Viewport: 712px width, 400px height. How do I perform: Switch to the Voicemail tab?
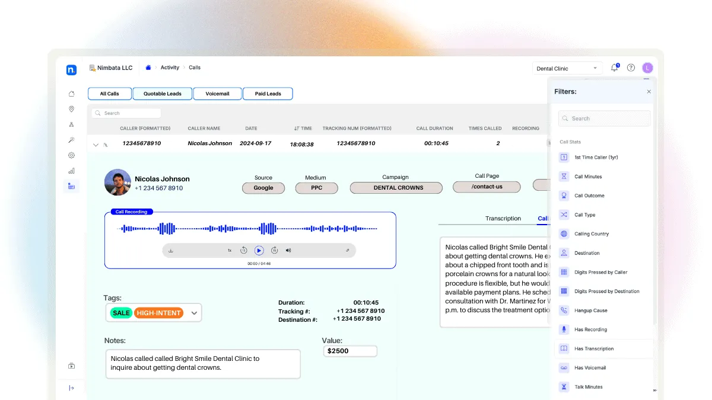click(x=217, y=94)
